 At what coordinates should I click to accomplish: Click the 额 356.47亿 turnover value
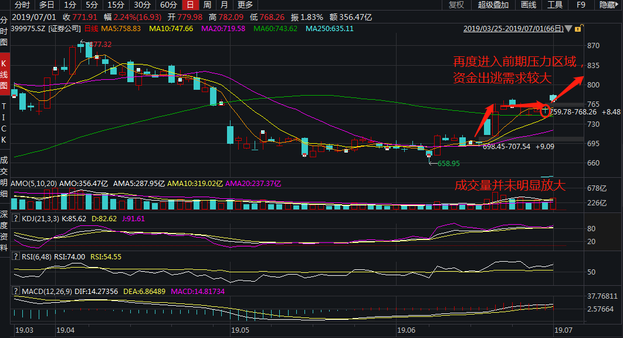pyautogui.click(x=351, y=17)
